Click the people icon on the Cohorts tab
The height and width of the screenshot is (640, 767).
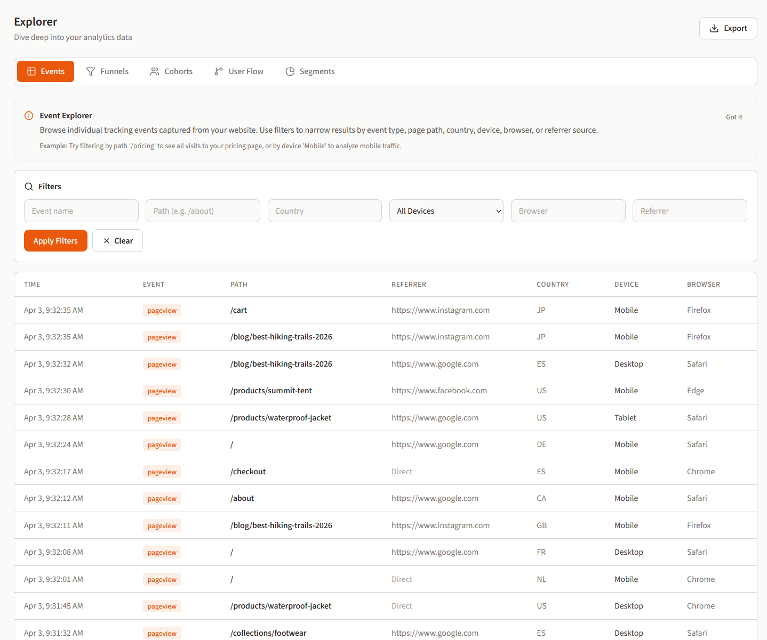pos(154,71)
